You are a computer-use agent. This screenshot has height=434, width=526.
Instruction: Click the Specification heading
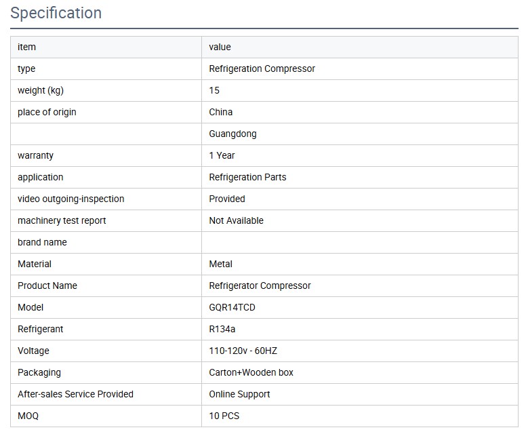click(56, 13)
